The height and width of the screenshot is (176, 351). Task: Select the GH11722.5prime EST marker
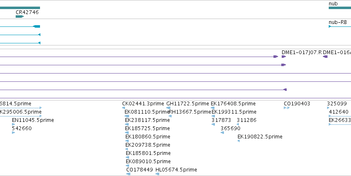click(x=168, y=108)
